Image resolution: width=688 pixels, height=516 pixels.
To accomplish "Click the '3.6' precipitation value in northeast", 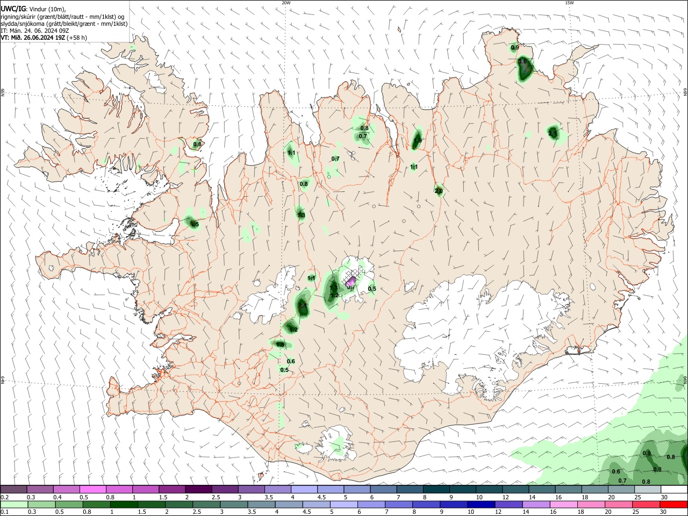I will (522, 62).
